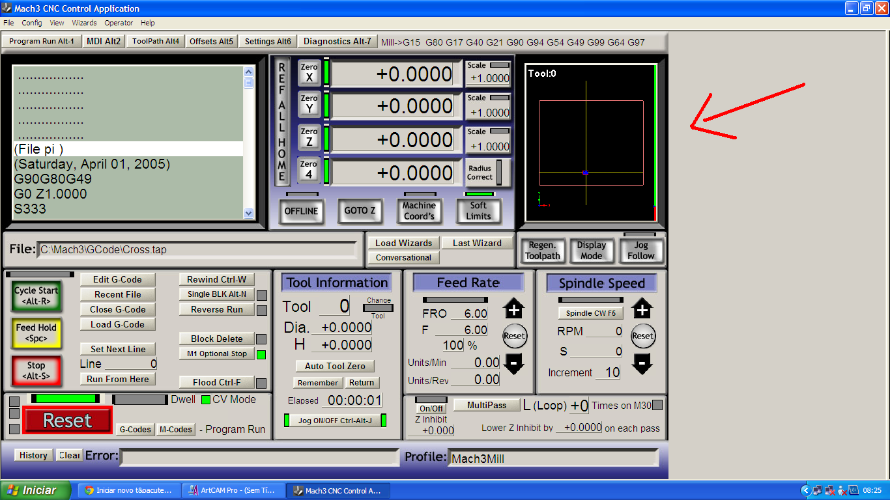Viewport: 890px width, 500px height.
Task: Pause motion with Feed Hold
Action: [x=36, y=333]
